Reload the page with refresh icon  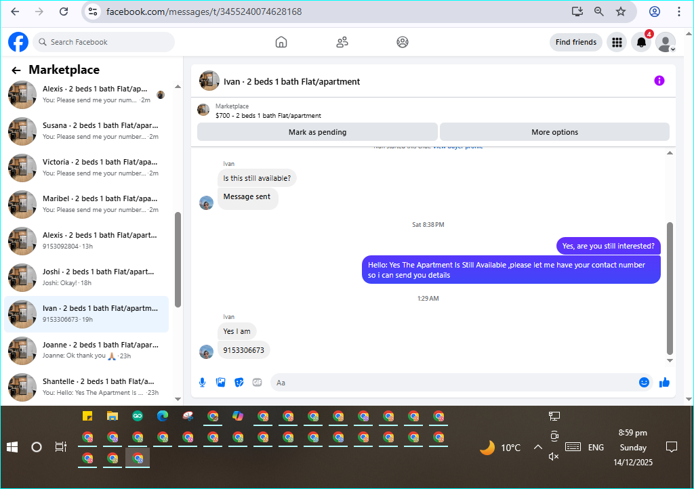pyautogui.click(x=64, y=12)
